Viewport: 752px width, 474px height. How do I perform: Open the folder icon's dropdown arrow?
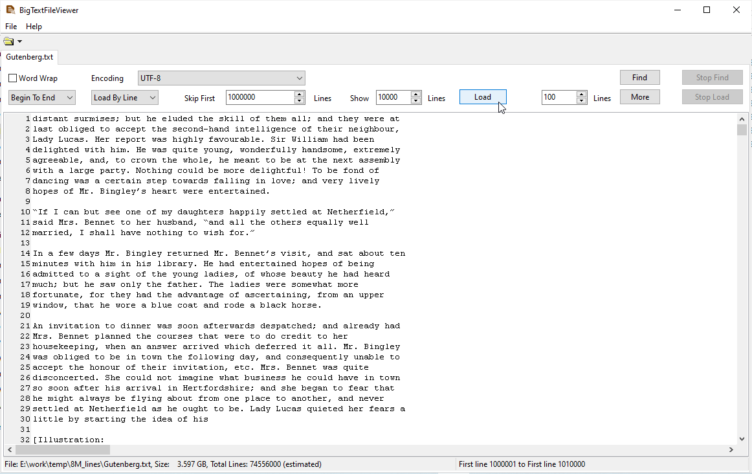[x=19, y=41]
